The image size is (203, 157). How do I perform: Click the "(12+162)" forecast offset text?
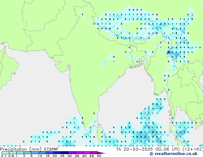[193, 149]
